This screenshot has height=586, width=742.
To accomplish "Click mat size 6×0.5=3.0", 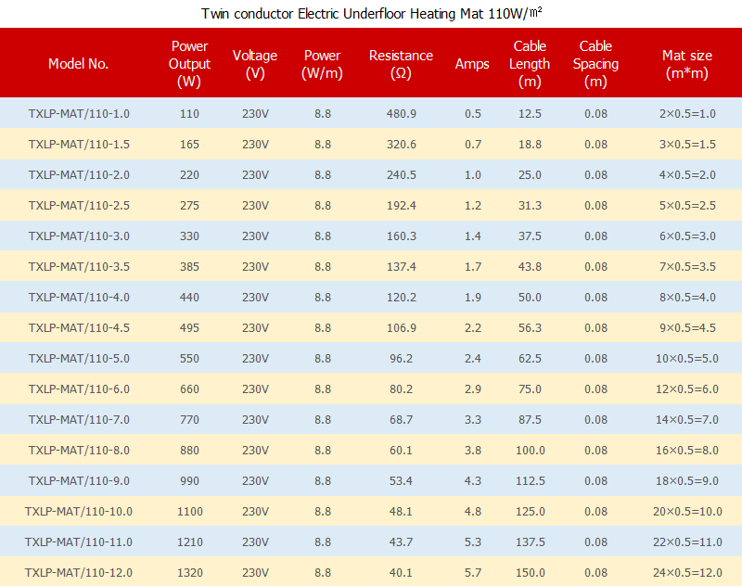I will [x=687, y=236].
